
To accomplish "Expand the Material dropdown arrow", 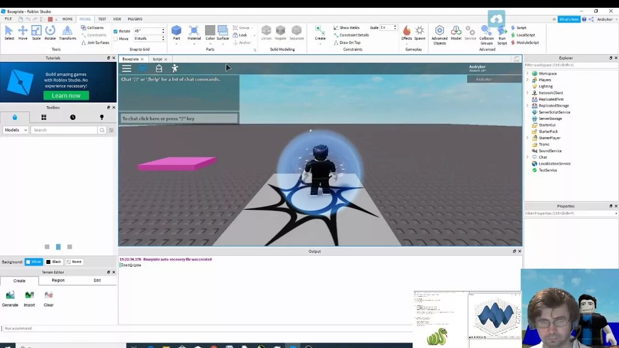I will (194, 44).
